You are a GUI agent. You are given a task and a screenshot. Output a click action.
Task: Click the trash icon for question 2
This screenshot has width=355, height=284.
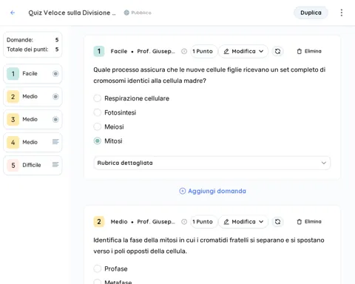[x=300, y=222]
